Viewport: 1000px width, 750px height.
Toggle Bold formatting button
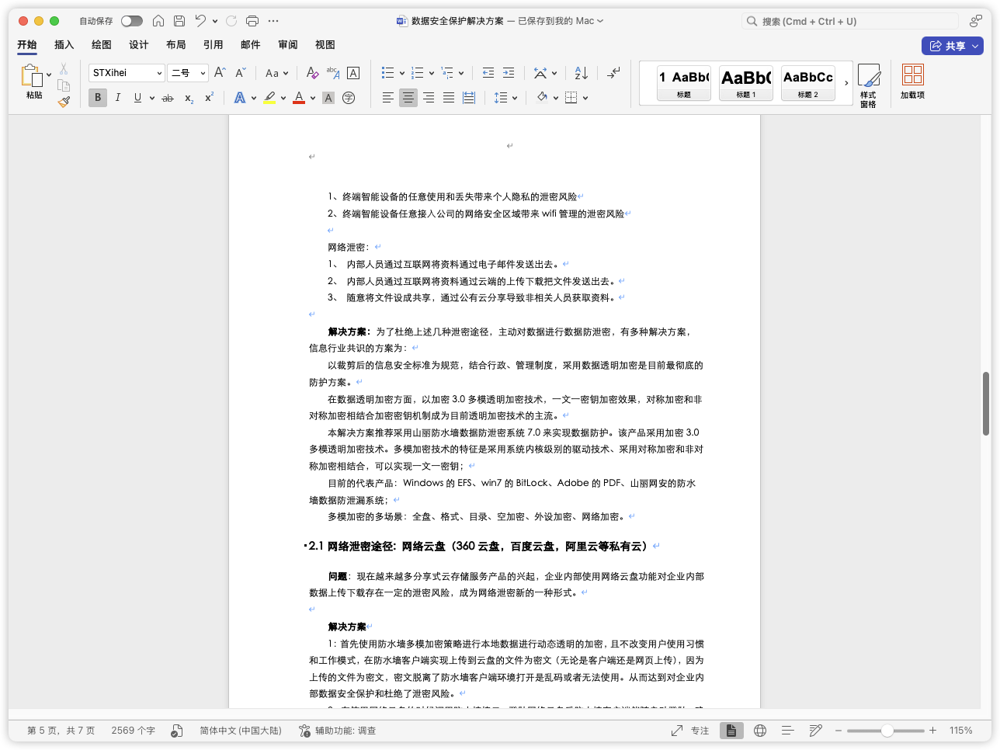[98, 98]
